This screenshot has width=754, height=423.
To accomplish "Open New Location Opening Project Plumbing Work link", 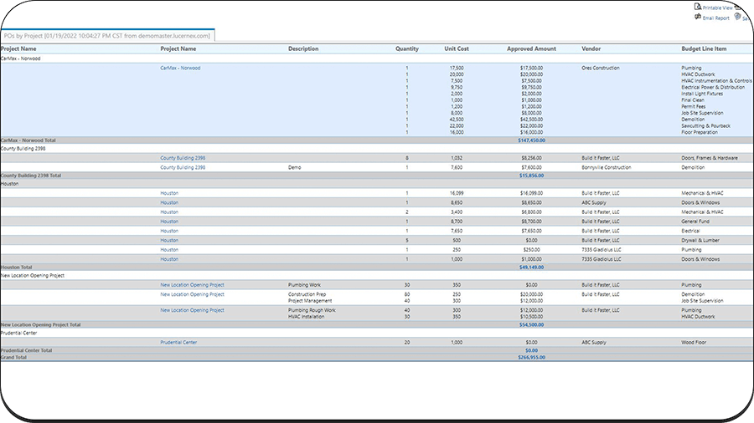I will [x=192, y=285].
